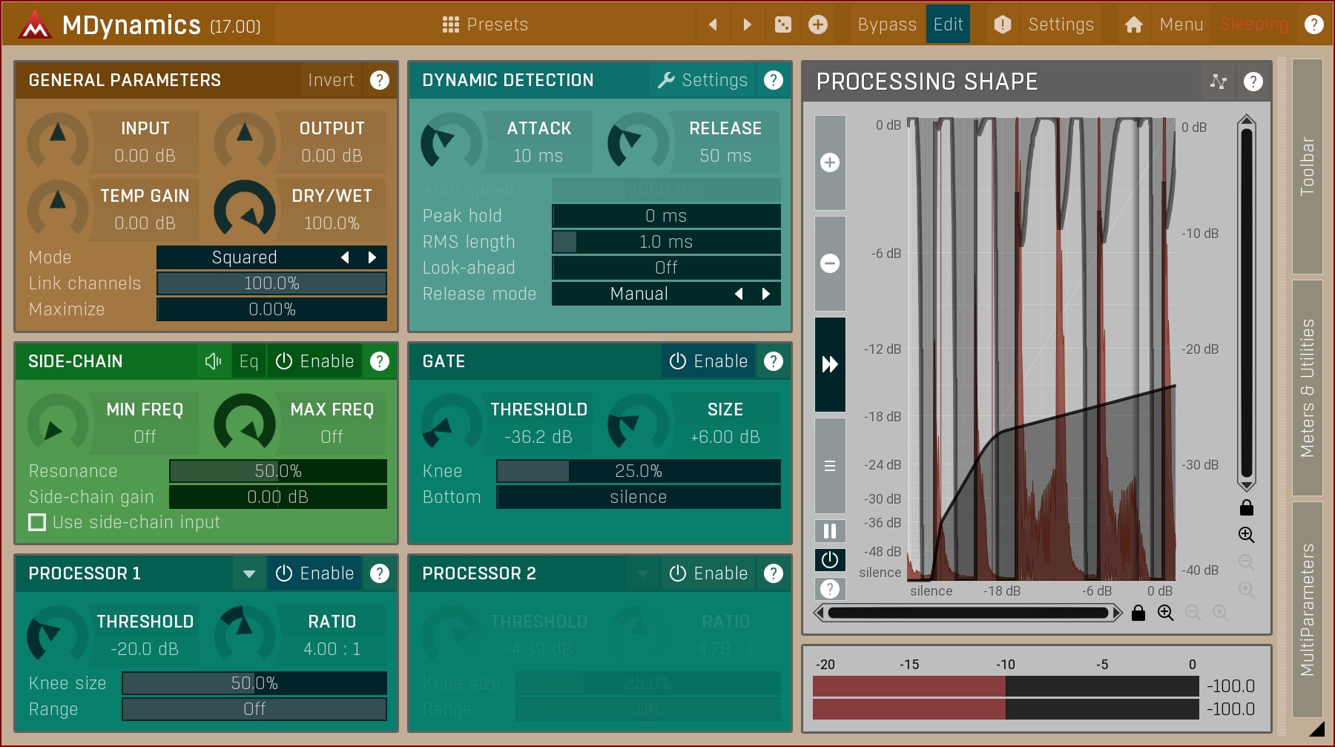Click the Bypass button
The width and height of the screenshot is (1335, 747).
pos(886,24)
